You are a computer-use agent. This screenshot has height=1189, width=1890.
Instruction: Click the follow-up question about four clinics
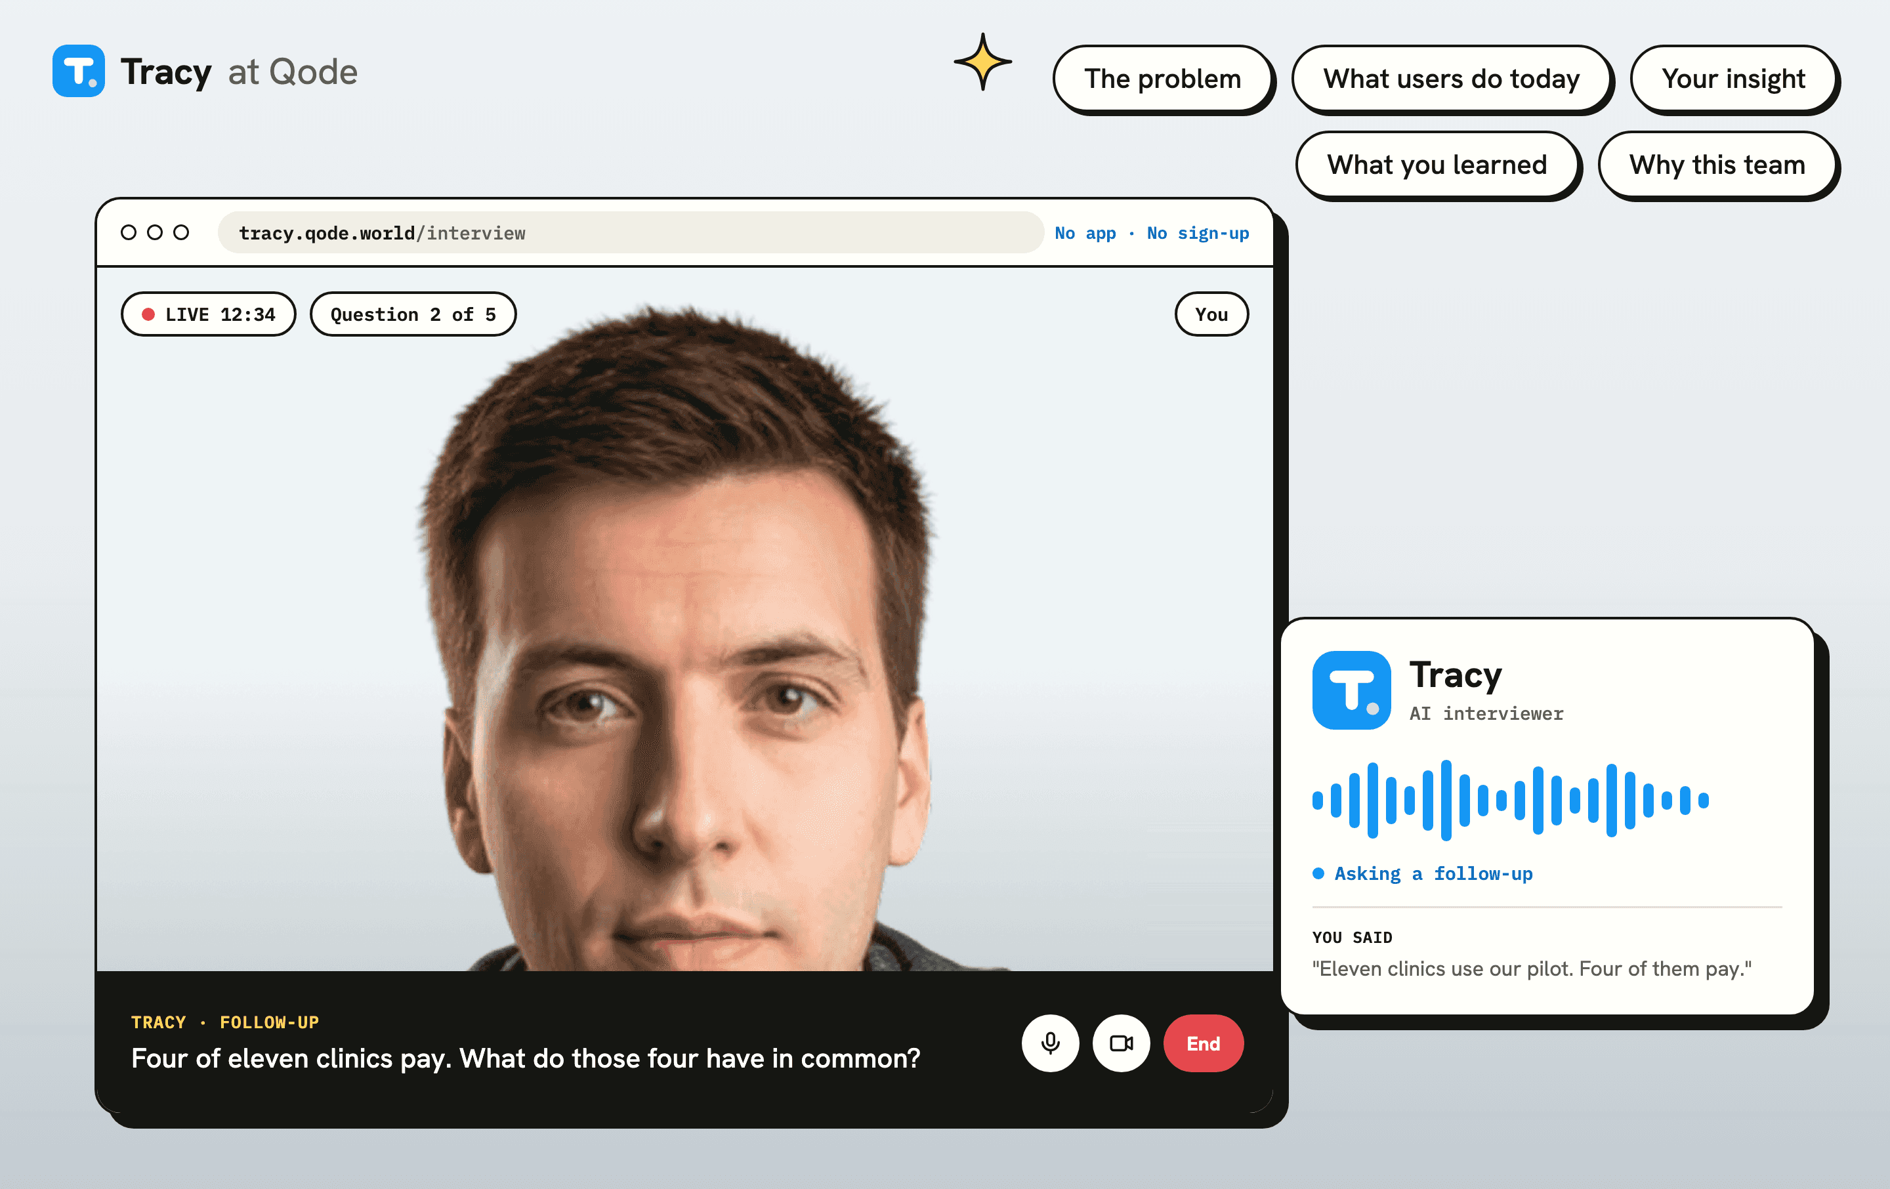[525, 1058]
